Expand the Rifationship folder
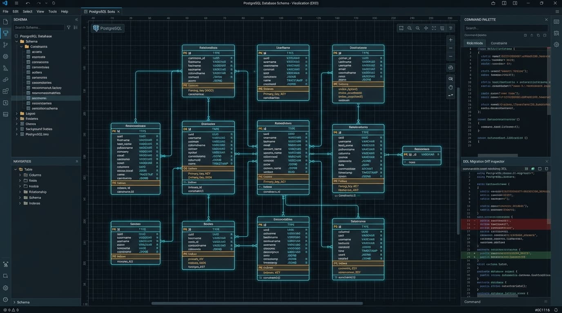Screen dimensions: 562x313 coord(20,192)
